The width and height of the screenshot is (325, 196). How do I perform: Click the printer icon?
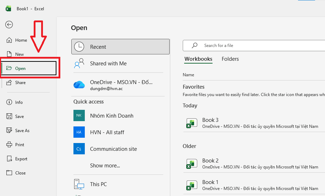click(9, 144)
